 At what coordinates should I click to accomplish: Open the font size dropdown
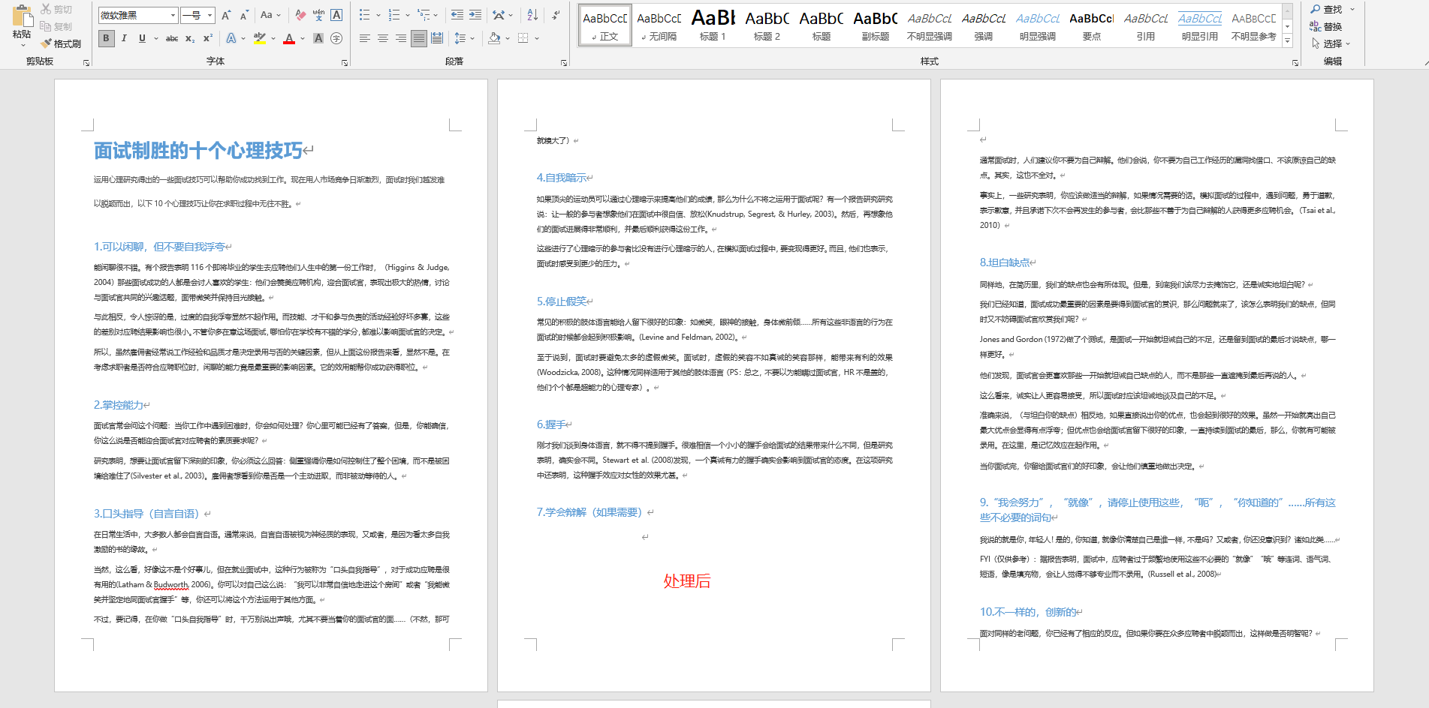[210, 15]
